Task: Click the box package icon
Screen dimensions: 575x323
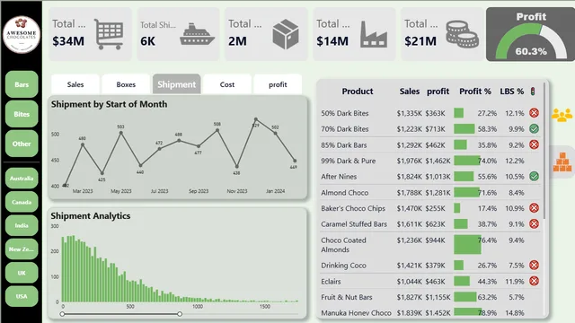Action: coord(286,34)
